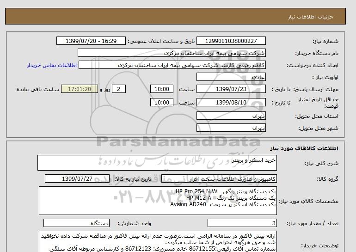
Task: Open the اطلاعات تماس خریدار link
Action: click(52, 65)
